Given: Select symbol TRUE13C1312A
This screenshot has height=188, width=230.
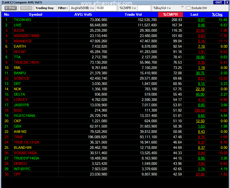Looking at the screenshot, I should click(x=27, y=142).
